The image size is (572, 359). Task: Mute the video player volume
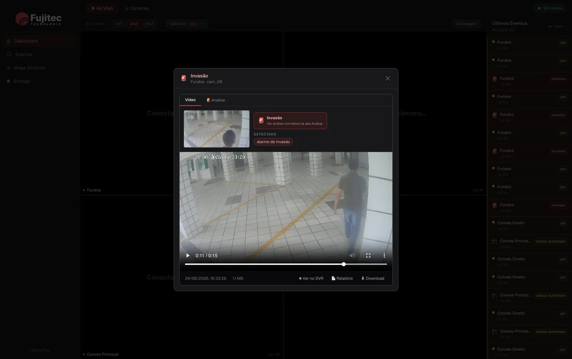[352, 256]
